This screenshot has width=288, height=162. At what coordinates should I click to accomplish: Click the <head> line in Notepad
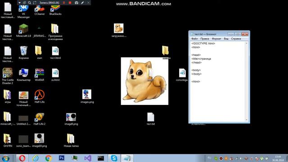196,55
